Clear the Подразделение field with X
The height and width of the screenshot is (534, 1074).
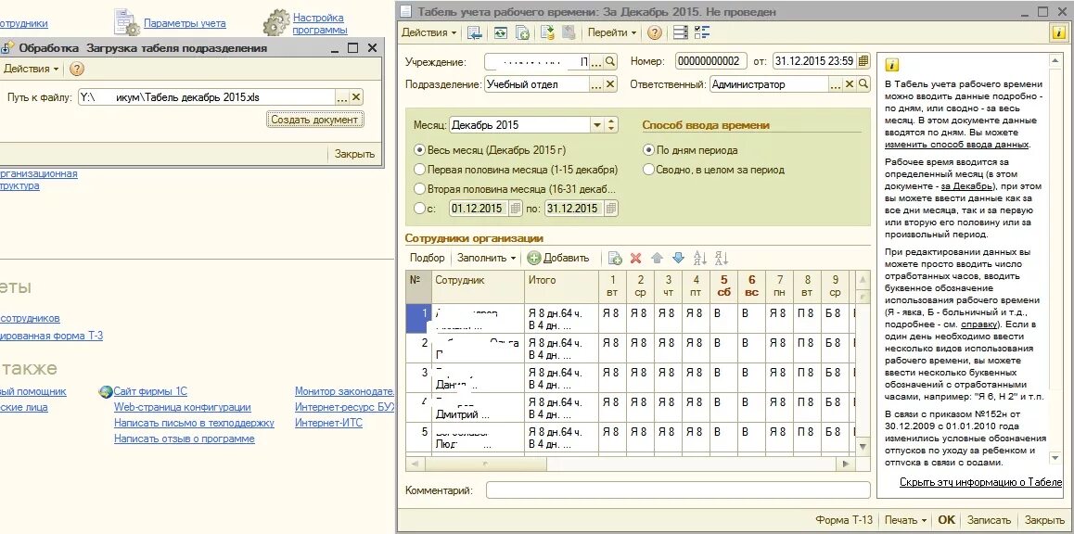click(610, 84)
